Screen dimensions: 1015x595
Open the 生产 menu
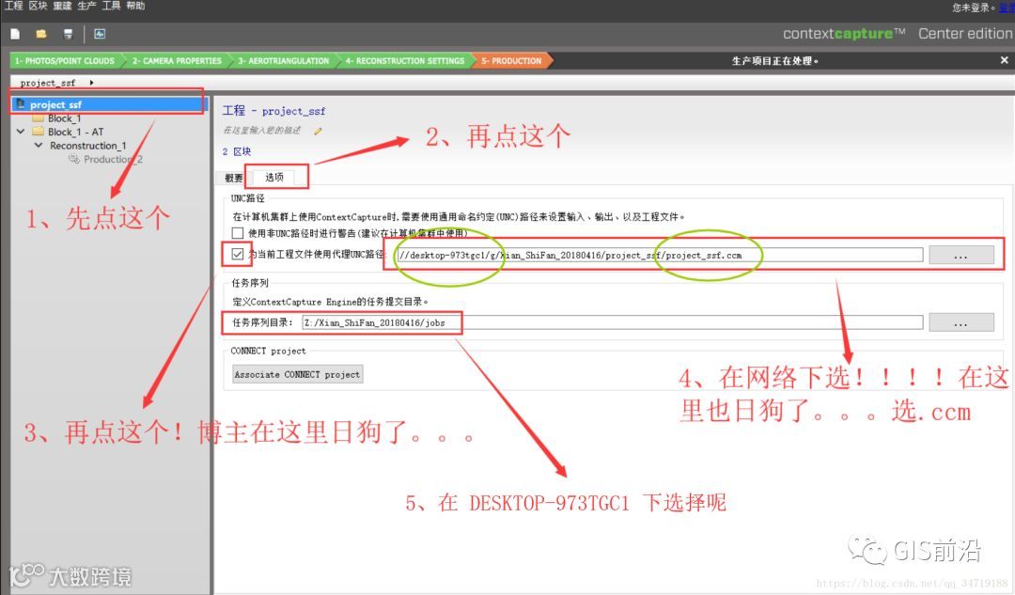pos(86,6)
